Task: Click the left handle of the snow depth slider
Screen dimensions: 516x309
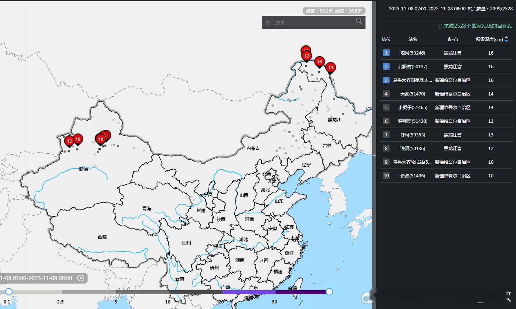Action: (9, 292)
